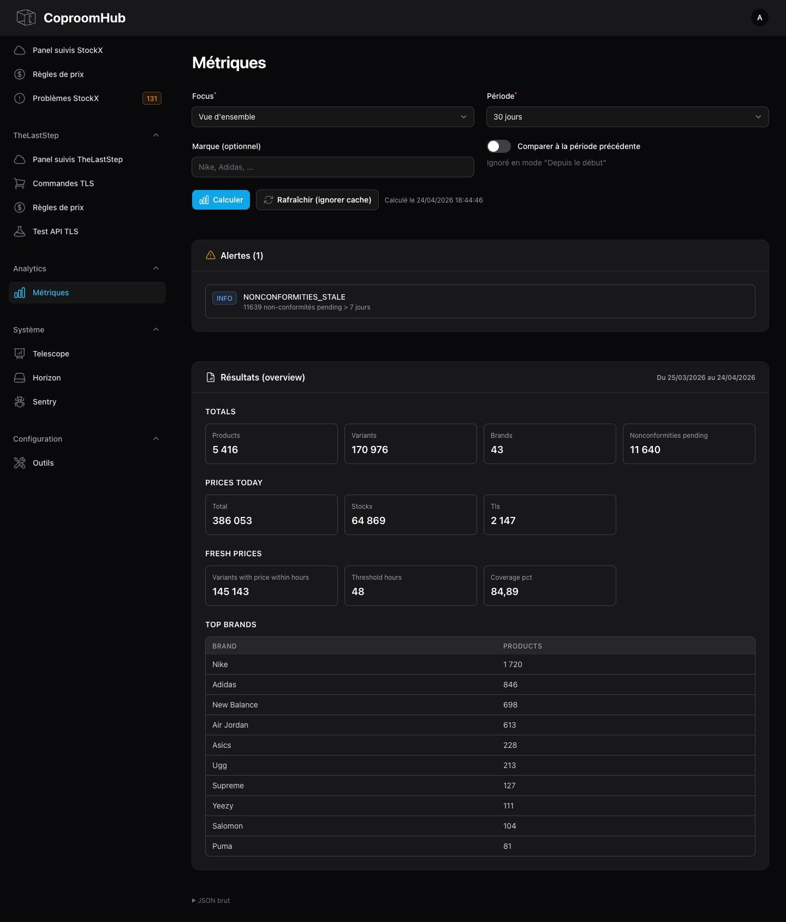This screenshot has width=786, height=922.
Task: Open Sentry link in sidebar
Action: pos(87,402)
